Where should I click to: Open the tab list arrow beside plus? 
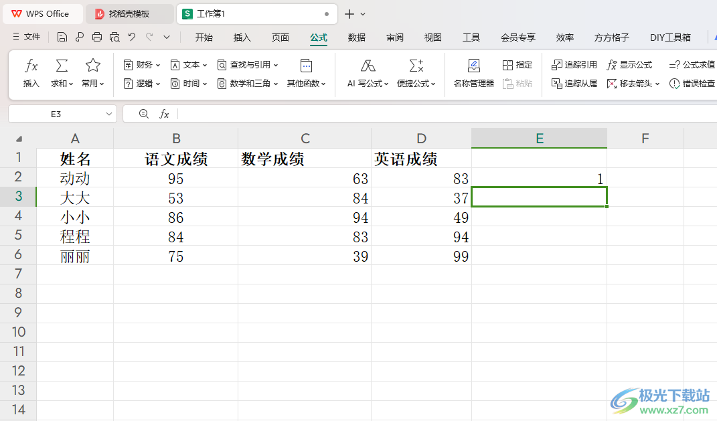[363, 14]
